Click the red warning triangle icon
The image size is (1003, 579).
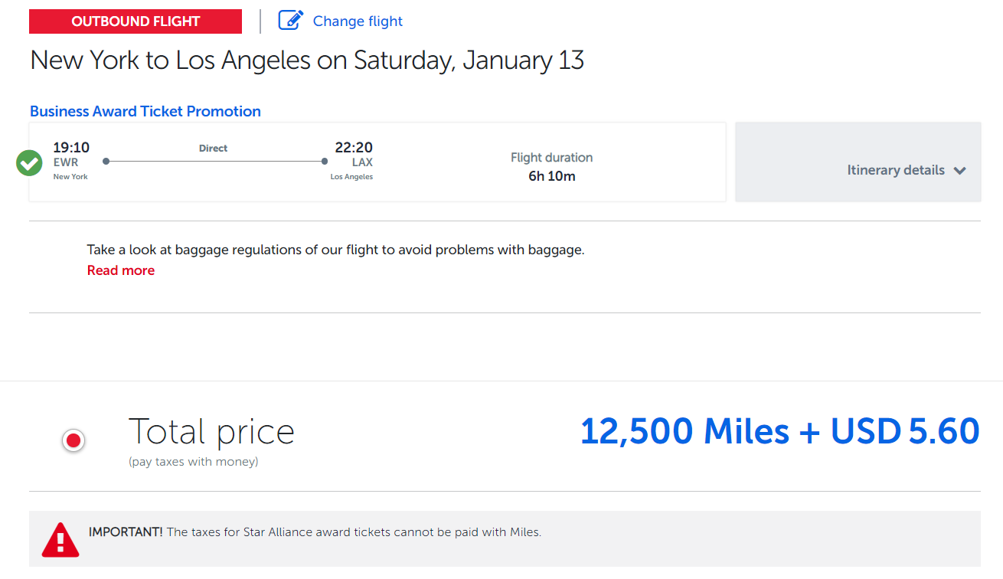[x=60, y=539]
